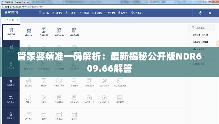The image size is (219, 124).
Task: Open the window with arrow transfer funds icon
Action: (74, 114)
